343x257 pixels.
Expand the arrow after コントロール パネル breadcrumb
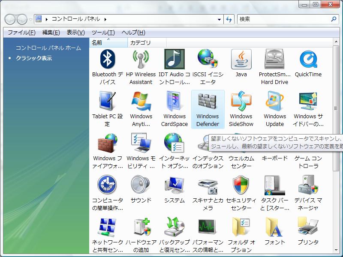tap(105, 19)
